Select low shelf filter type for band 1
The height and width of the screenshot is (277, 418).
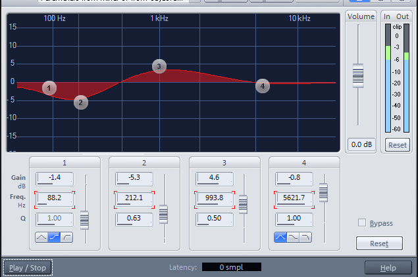(x=54, y=237)
